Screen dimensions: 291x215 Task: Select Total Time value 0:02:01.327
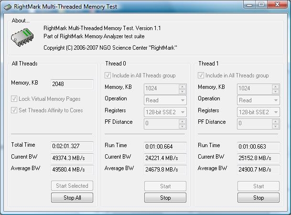click(x=72, y=146)
